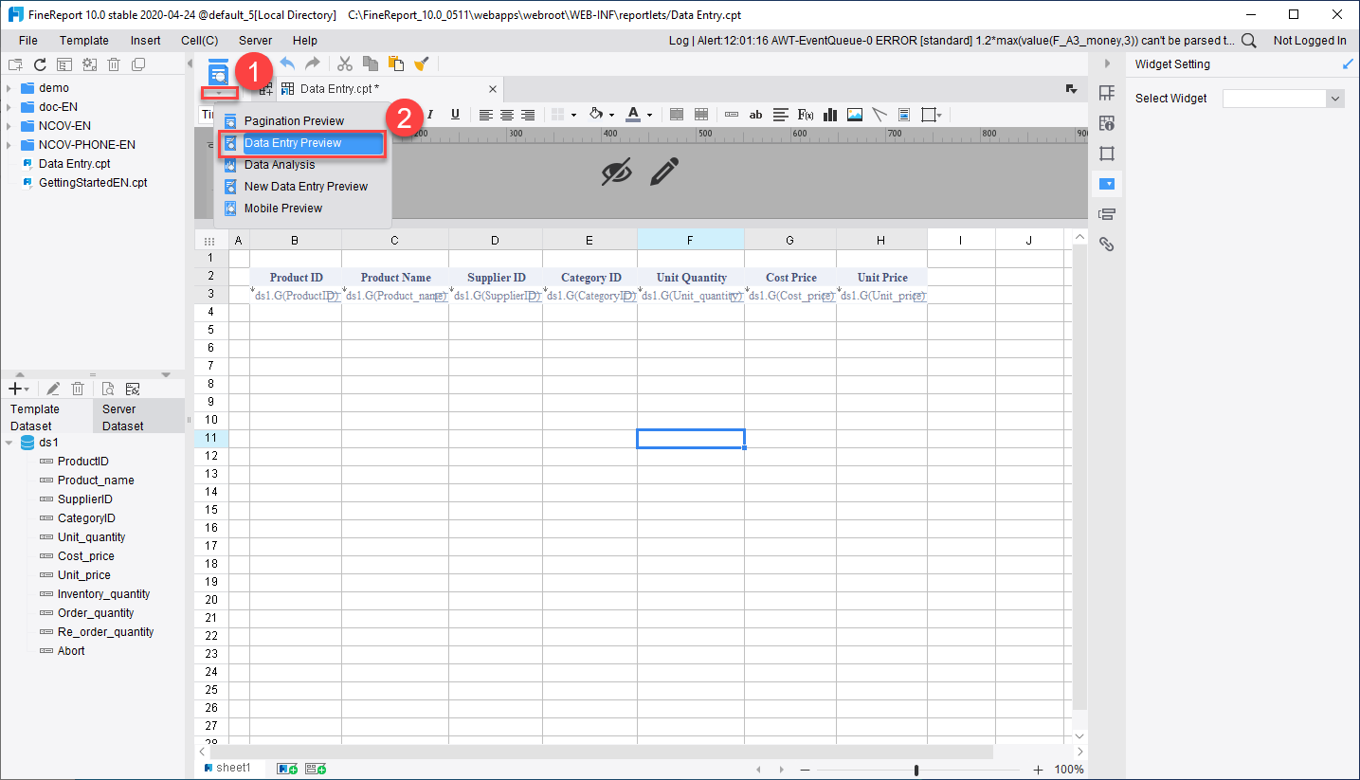Screen dimensions: 1360x780
Task: Insert a chart using the chart icon
Action: tap(829, 114)
